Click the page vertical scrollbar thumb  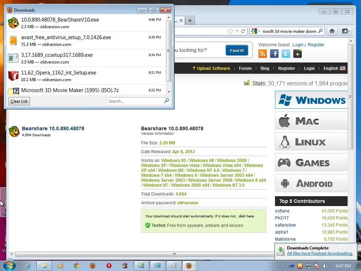coord(350,97)
